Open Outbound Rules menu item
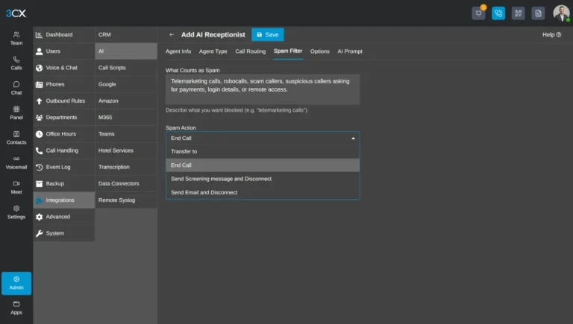 tap(64, 101)
